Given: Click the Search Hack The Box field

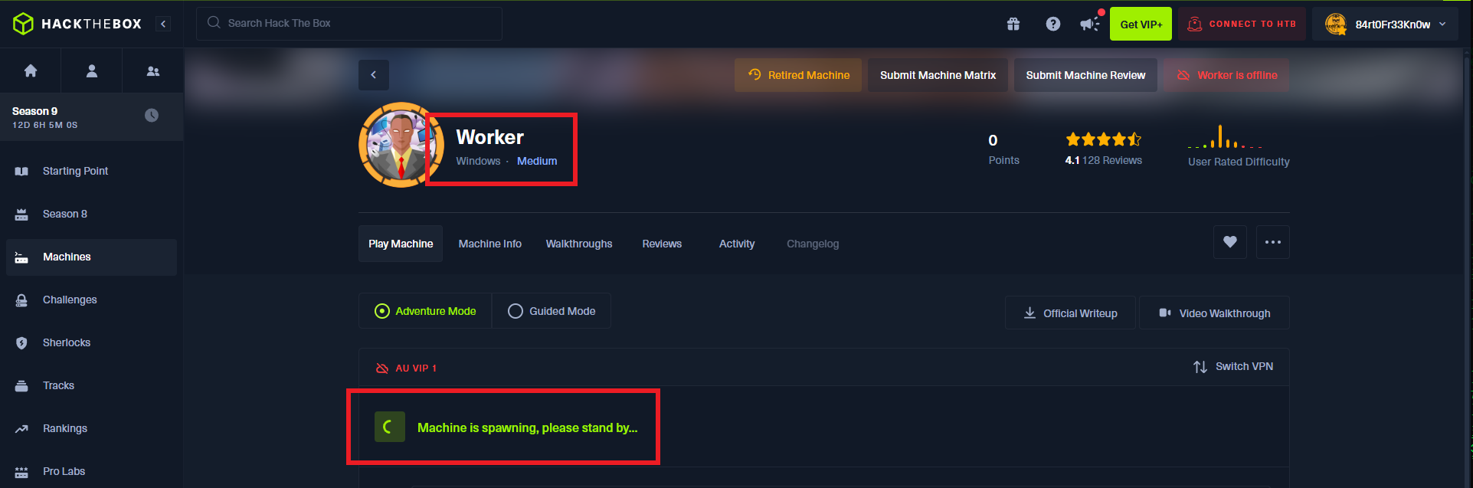Looking at the screenshot, I should coord(349,23).
